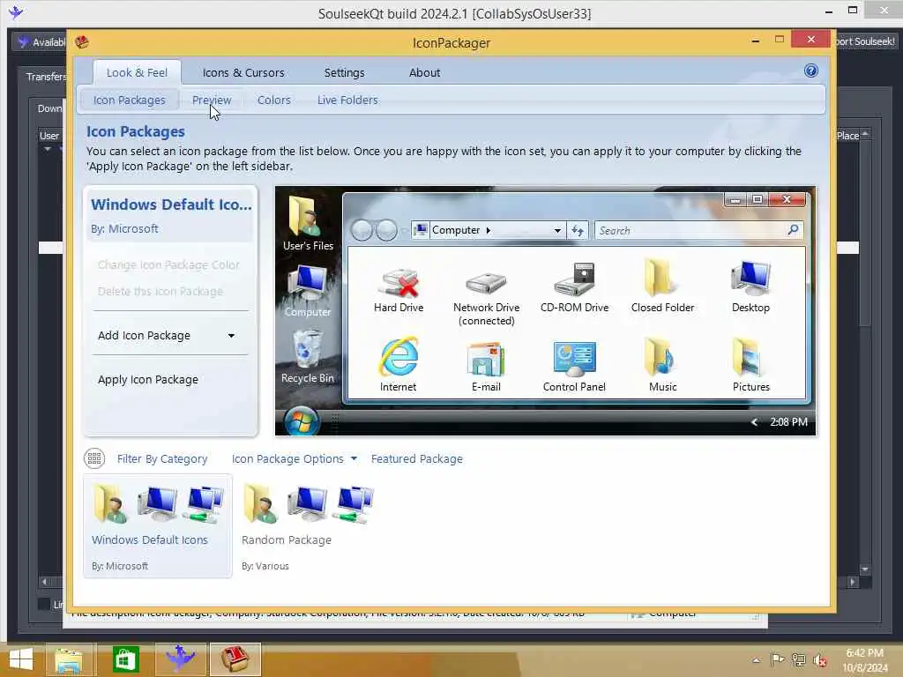The image size is (903, 677).
Task: Click Featured Package link
Action: [x=416, y=458]
